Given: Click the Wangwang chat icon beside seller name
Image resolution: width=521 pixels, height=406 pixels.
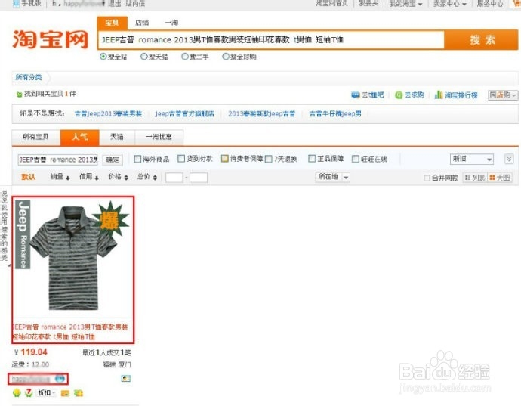Looking at the screenshot, I should (x=60, y=379).
